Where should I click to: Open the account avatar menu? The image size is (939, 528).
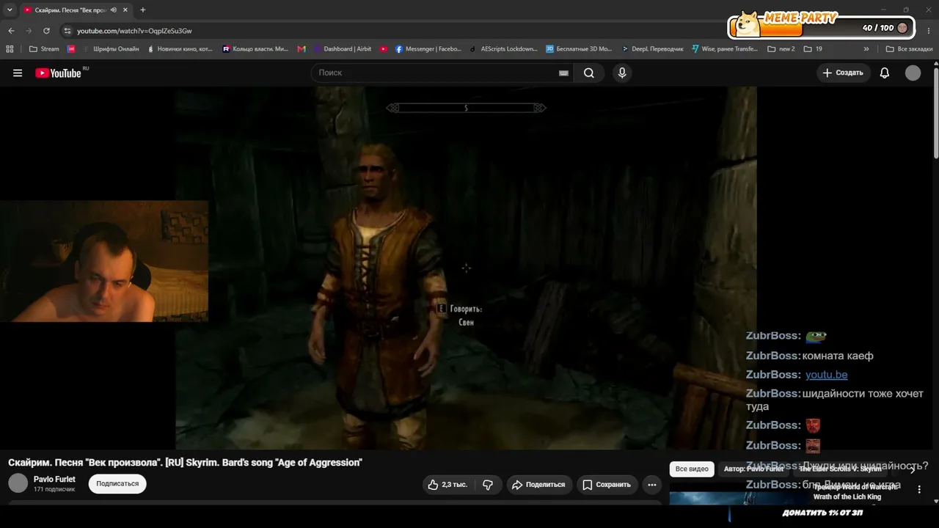click(913, 73)
